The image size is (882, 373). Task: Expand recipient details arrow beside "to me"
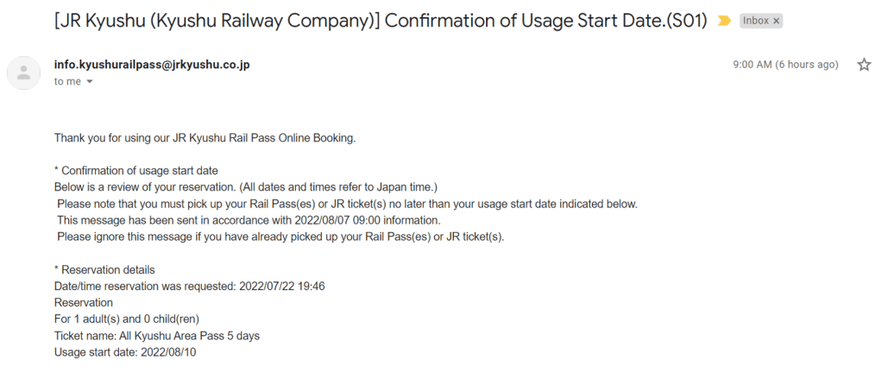click(x=89, y=82)
